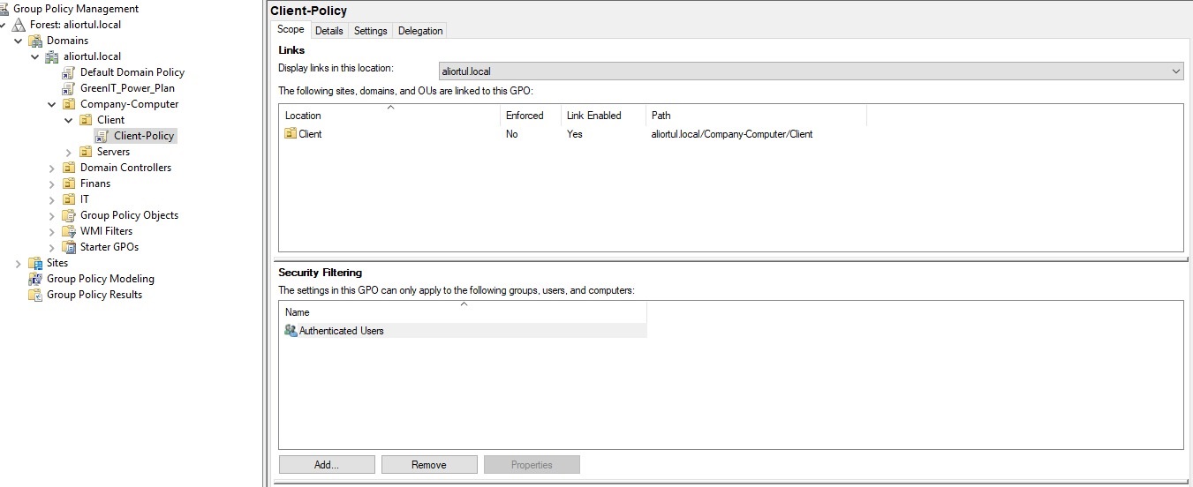The image size is (1193, 487).
Task: Select the Group Policy Modeling icon
Action: (x=35, y=279)
